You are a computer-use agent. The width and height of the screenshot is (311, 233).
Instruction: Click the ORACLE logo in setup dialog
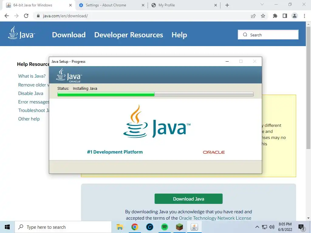(x=214, y=152)
